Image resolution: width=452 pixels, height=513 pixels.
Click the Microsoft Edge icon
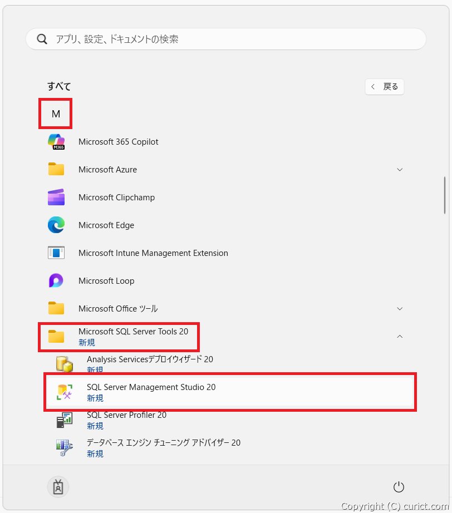click(x=56, y=225)
